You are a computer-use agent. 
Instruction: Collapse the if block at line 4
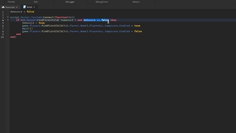[x=8, y=20]
